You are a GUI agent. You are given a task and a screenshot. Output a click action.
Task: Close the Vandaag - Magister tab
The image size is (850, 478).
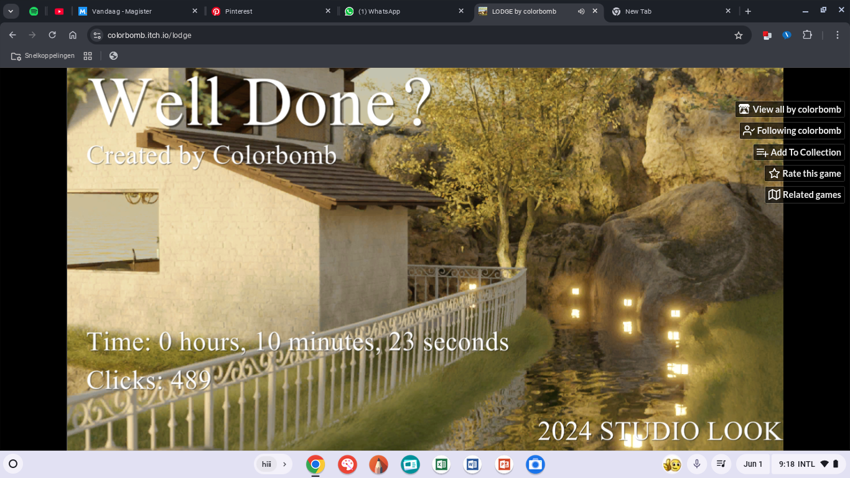pyautogui.click(x=195, y=11)
